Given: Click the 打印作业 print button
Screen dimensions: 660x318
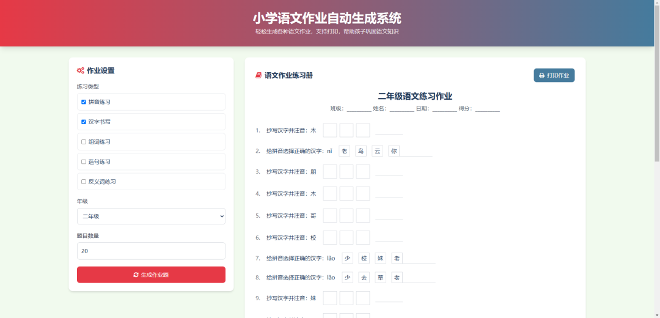Looking at the screenshot, I should pos(554,75).
